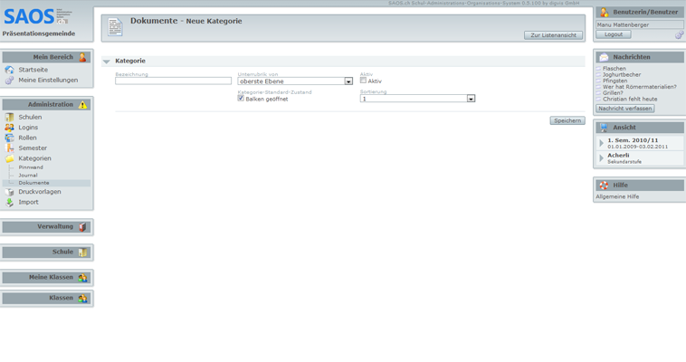Image resolution: width=686 pixels, height=362 pixels.
Task: Click the Druckvorlagen printer icon
Action: click(9, 192)
